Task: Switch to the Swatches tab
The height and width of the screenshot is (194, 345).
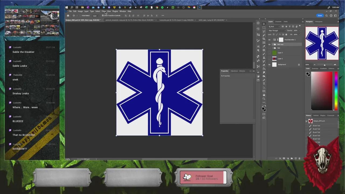Action: (x=315, y=68)
